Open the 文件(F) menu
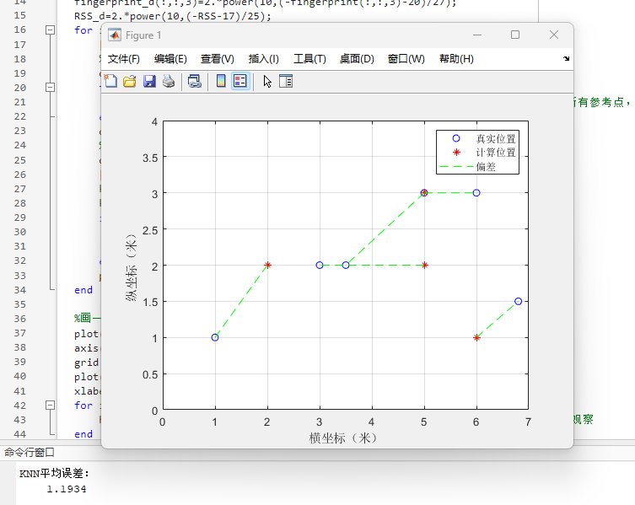Viewport: 635px width, 505px height. (x=124, y=59)
